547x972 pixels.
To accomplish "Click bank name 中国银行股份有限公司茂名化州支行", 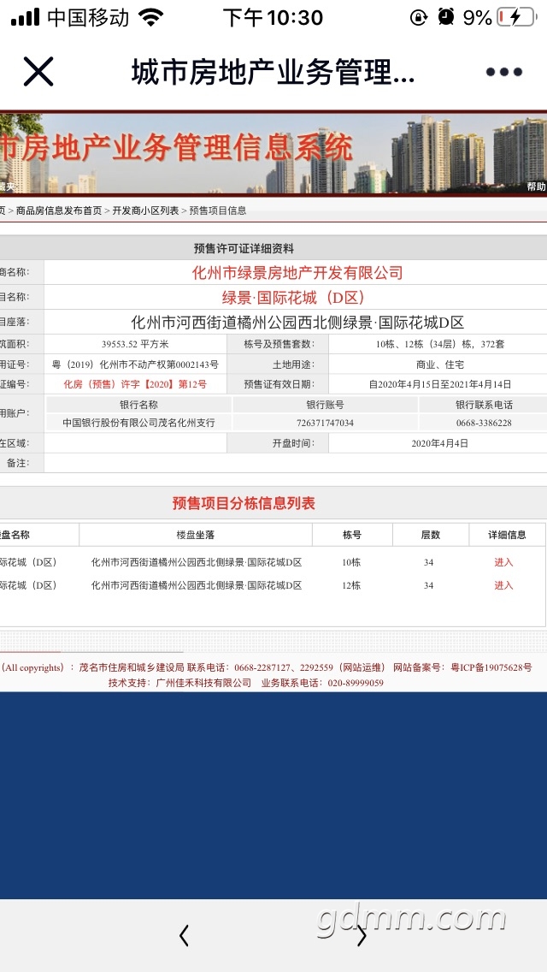I will click(x=138, y=423).
